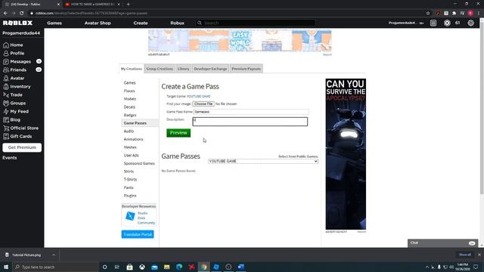
Task: Click Show all downloads
Action: pos(465,255)
